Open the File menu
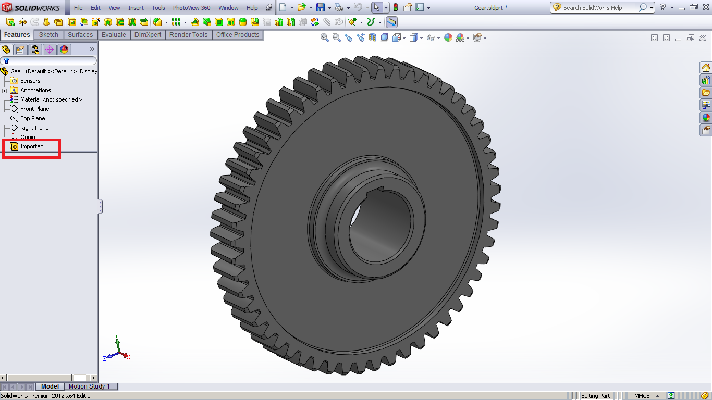This screenshot has width=712, height=400. tap(78, 8)
